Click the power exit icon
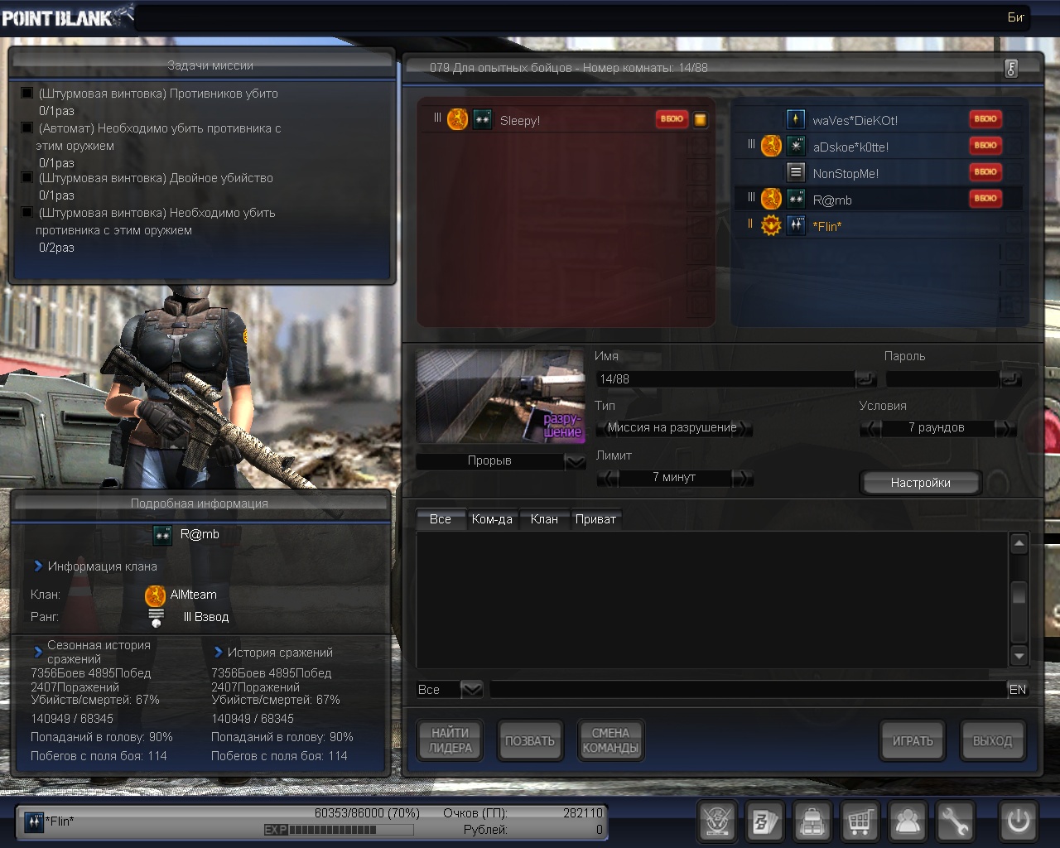The image size is (1060, 848). pyautogui.click(x=1018, y=821)
